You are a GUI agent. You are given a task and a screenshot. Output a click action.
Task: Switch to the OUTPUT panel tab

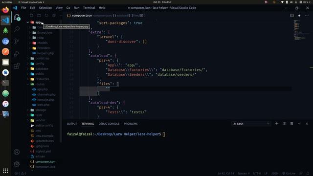72,124
